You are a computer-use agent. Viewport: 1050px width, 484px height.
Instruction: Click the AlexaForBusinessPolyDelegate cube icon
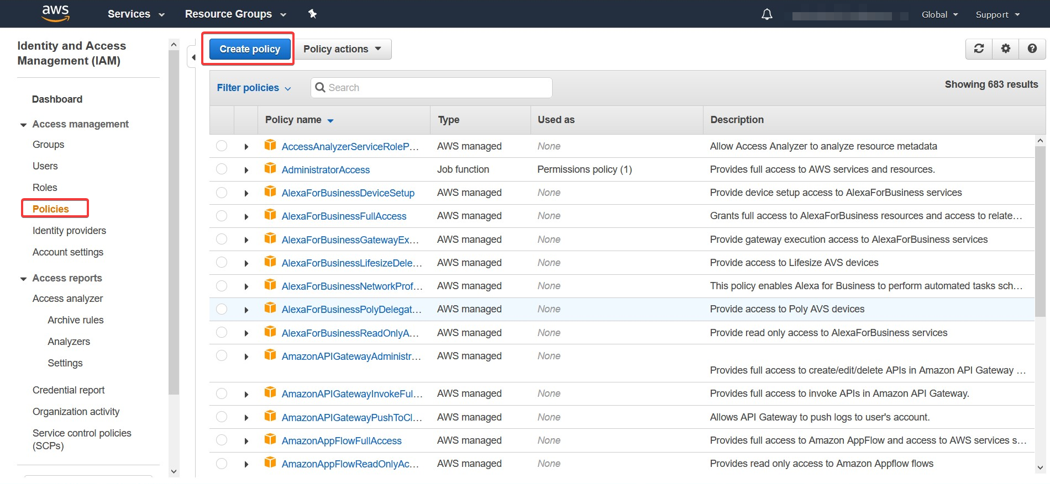click(x=270, y=308)
